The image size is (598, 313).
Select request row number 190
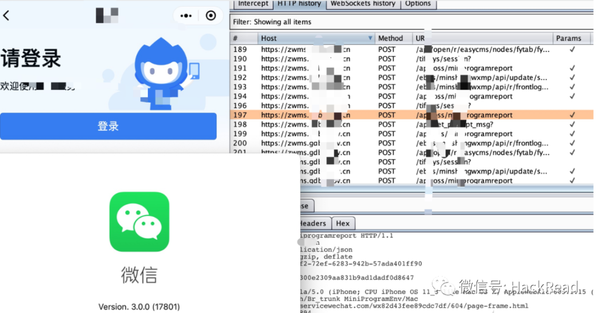coord(411,59)
